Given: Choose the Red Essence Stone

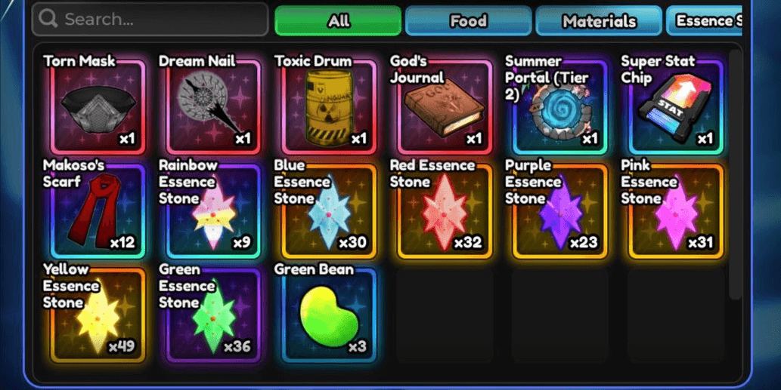Looking at the screenshot, I should tap(445, 211).
